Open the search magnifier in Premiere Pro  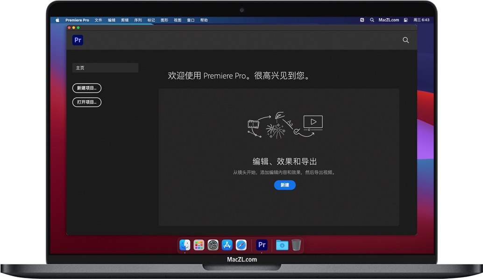(405, 40)
